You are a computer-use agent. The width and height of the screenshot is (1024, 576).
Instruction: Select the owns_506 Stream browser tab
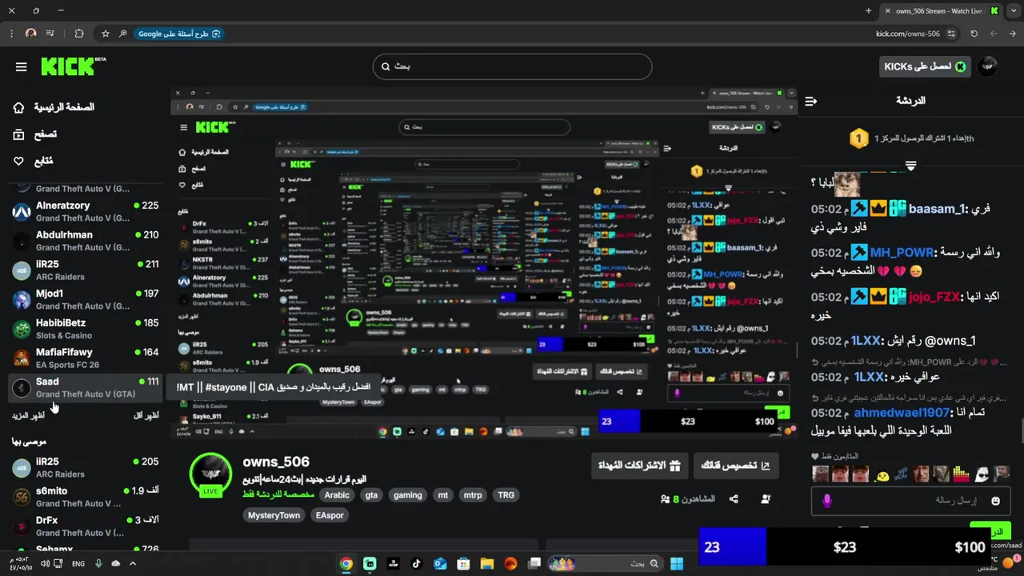[941, 11]
